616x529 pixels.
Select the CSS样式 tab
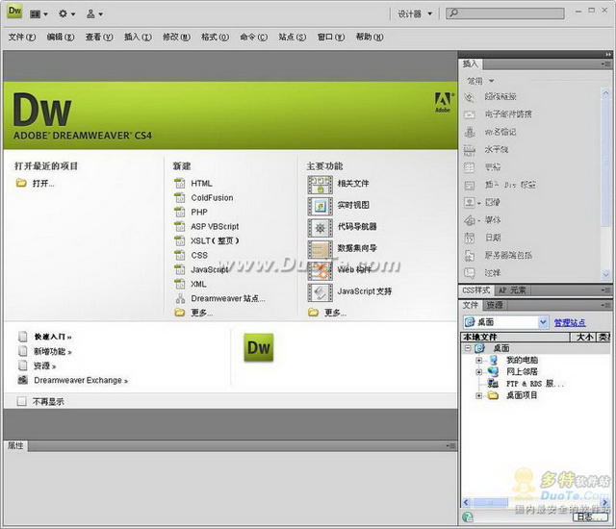pos(476,290)
